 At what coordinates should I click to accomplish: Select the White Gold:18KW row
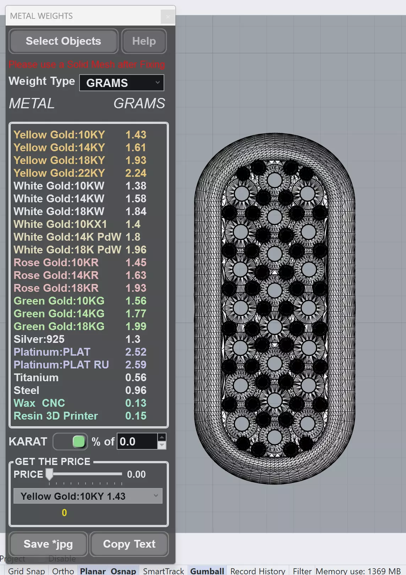[80, 212]
